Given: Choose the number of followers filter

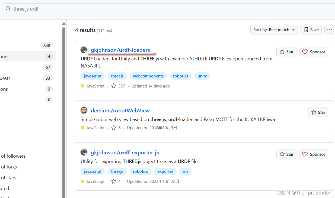Looking at the screenshot, I should click(x=13, y=156).
